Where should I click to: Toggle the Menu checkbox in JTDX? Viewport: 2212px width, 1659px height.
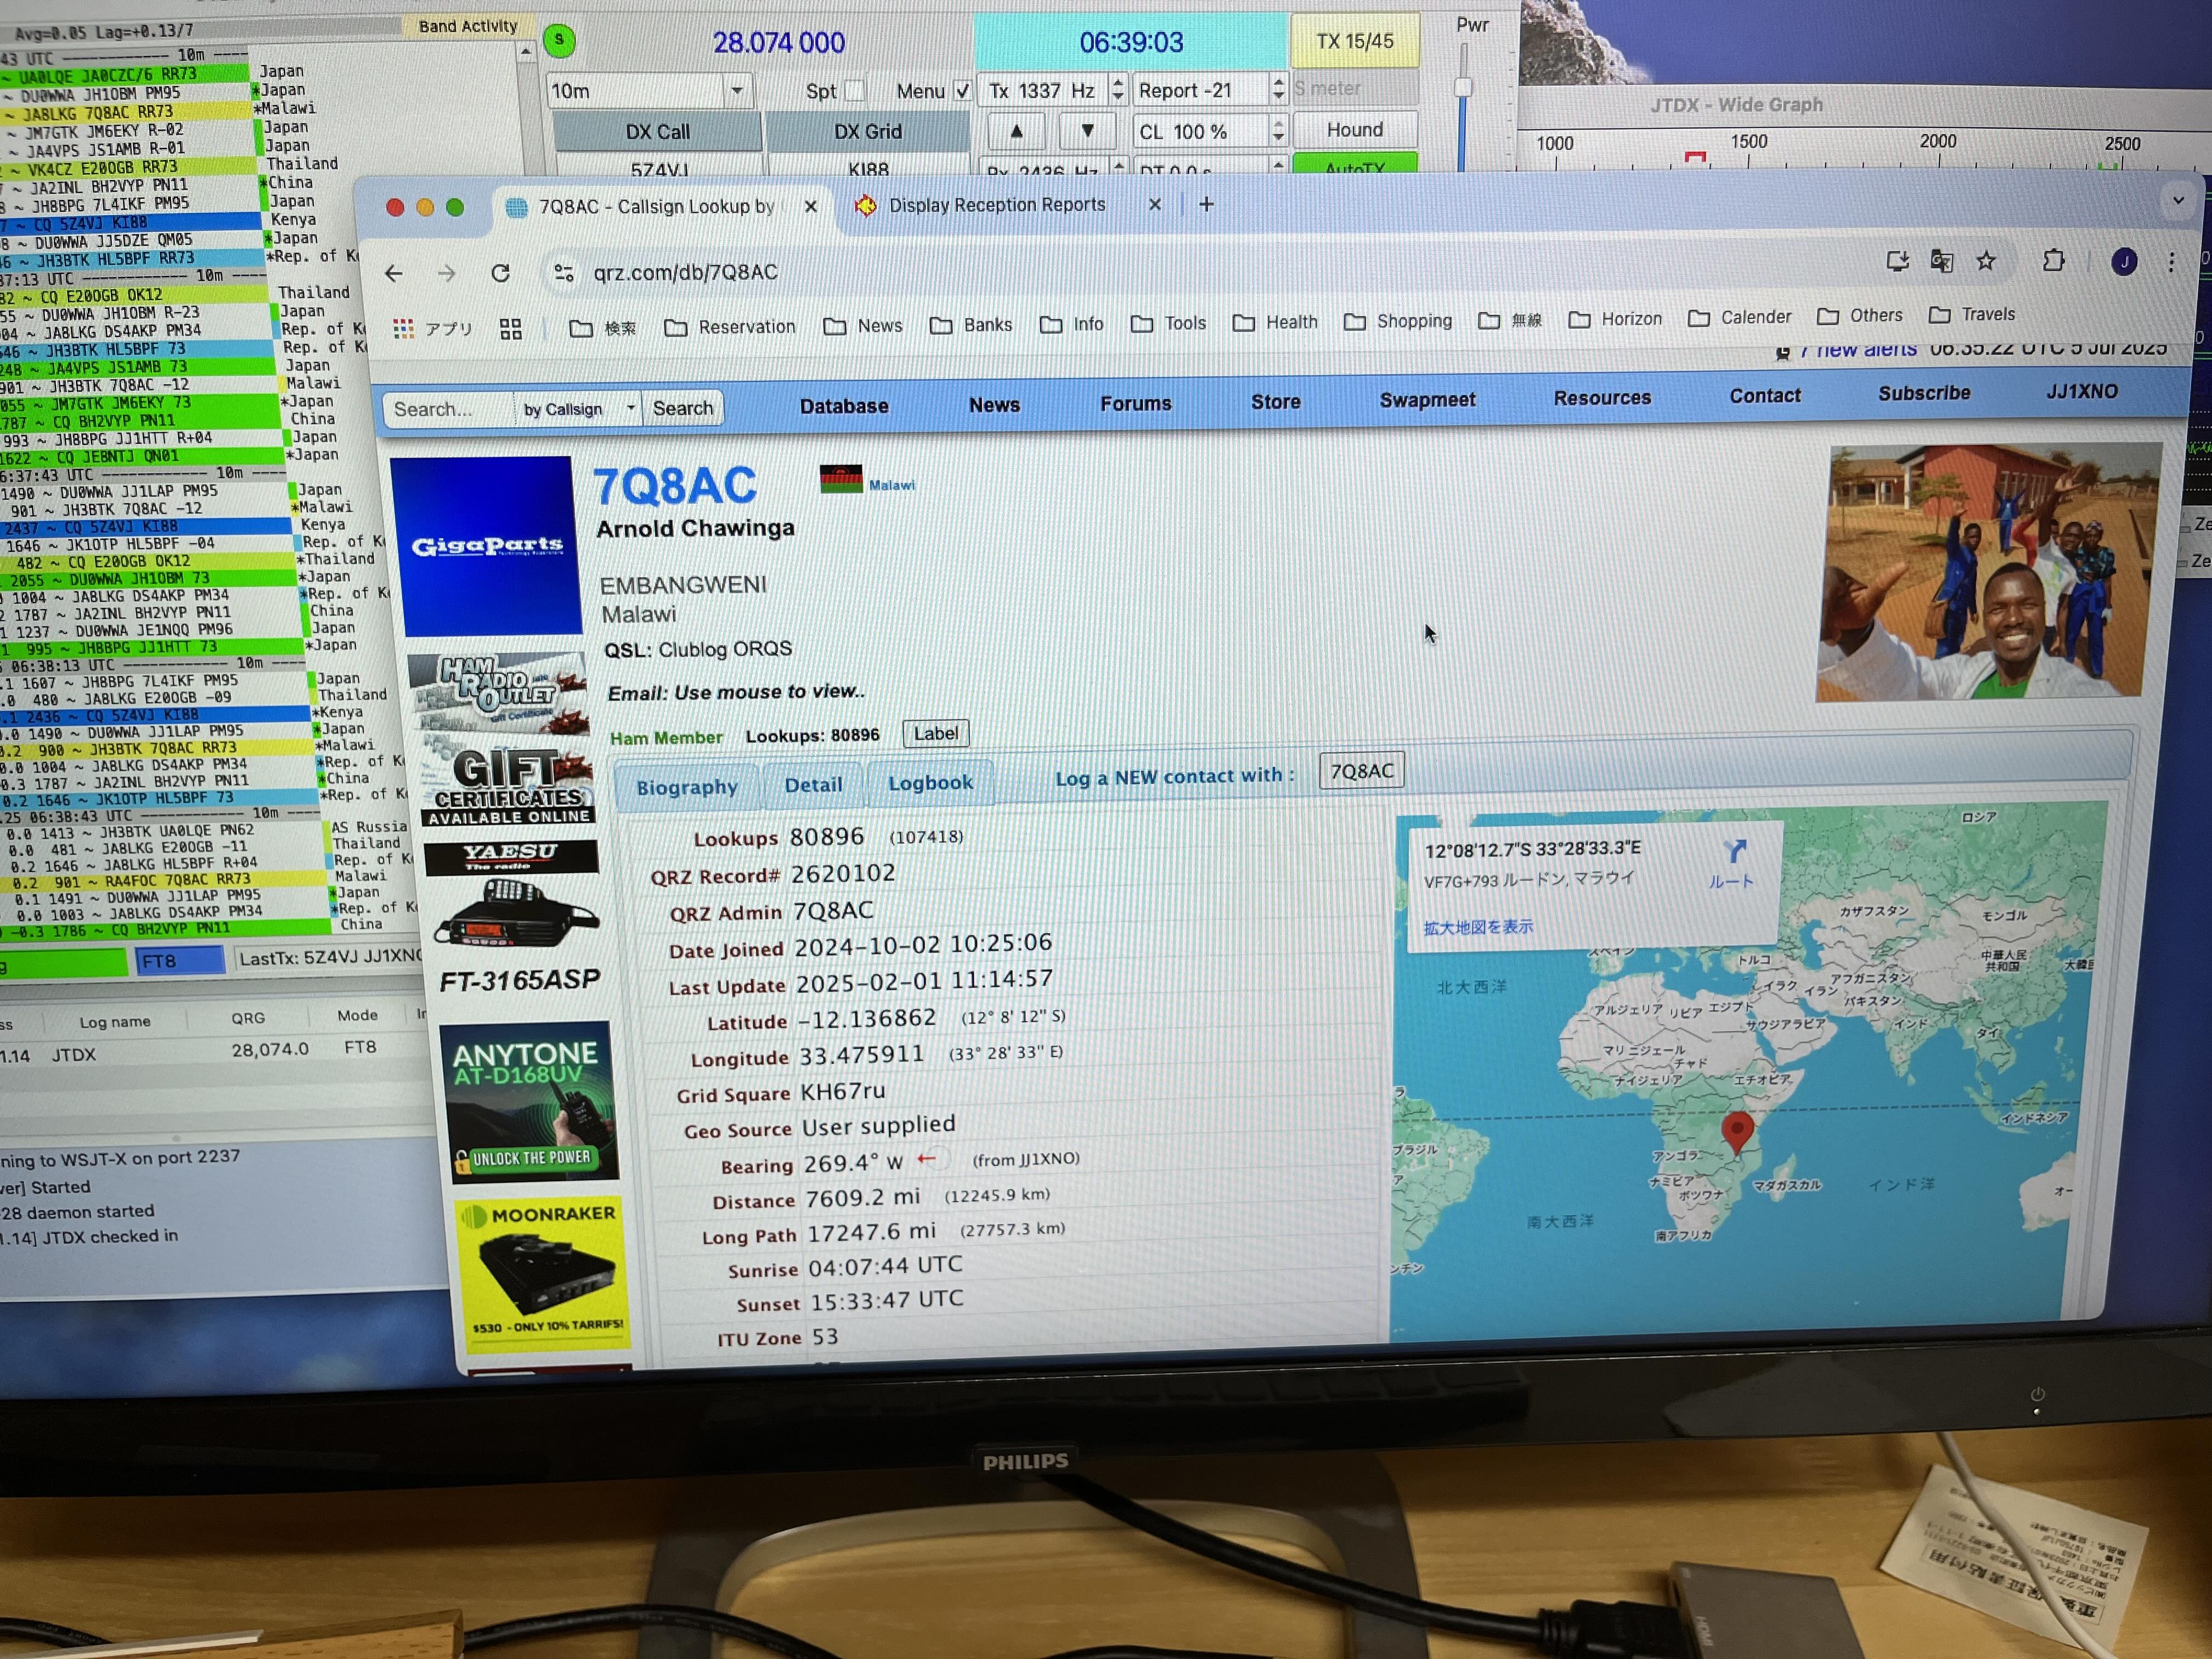pos(961,91)
